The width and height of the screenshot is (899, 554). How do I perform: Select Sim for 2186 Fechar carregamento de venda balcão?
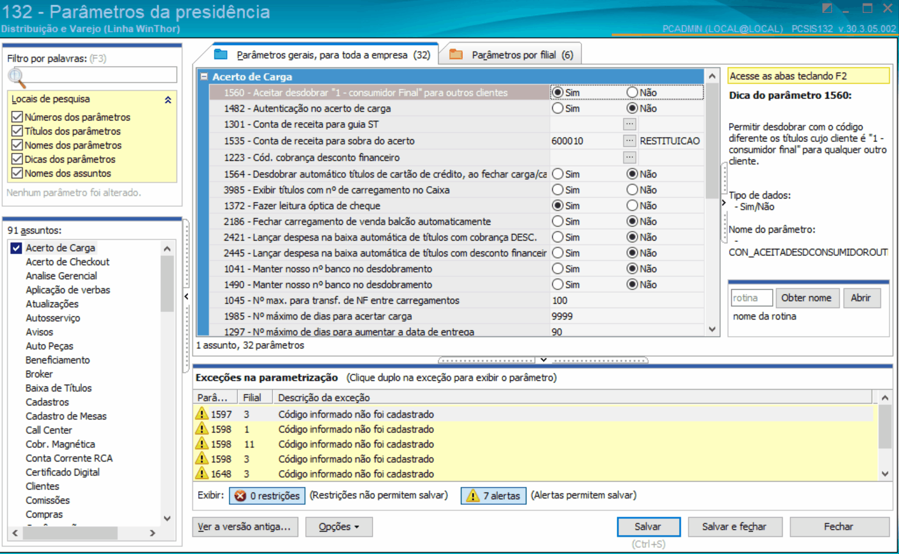click(557, 221)
